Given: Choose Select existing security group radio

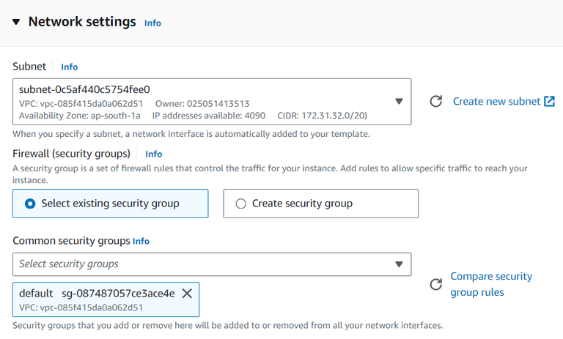Looking at the screenshot, I should [x=30, y=204].
